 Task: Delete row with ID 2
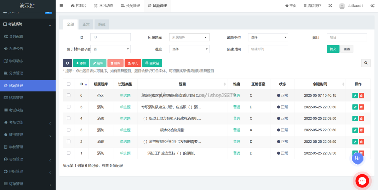(x=361, y=142)
